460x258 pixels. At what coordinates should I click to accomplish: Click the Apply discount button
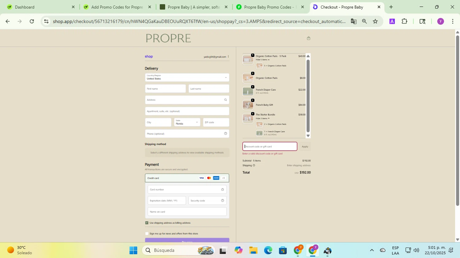click(305, 147)
